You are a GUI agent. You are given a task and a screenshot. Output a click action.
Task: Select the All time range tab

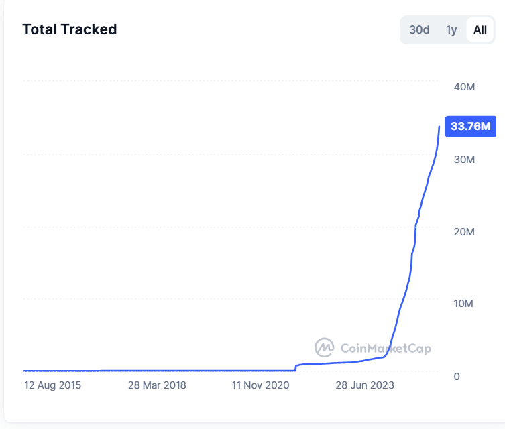[480, 30]
